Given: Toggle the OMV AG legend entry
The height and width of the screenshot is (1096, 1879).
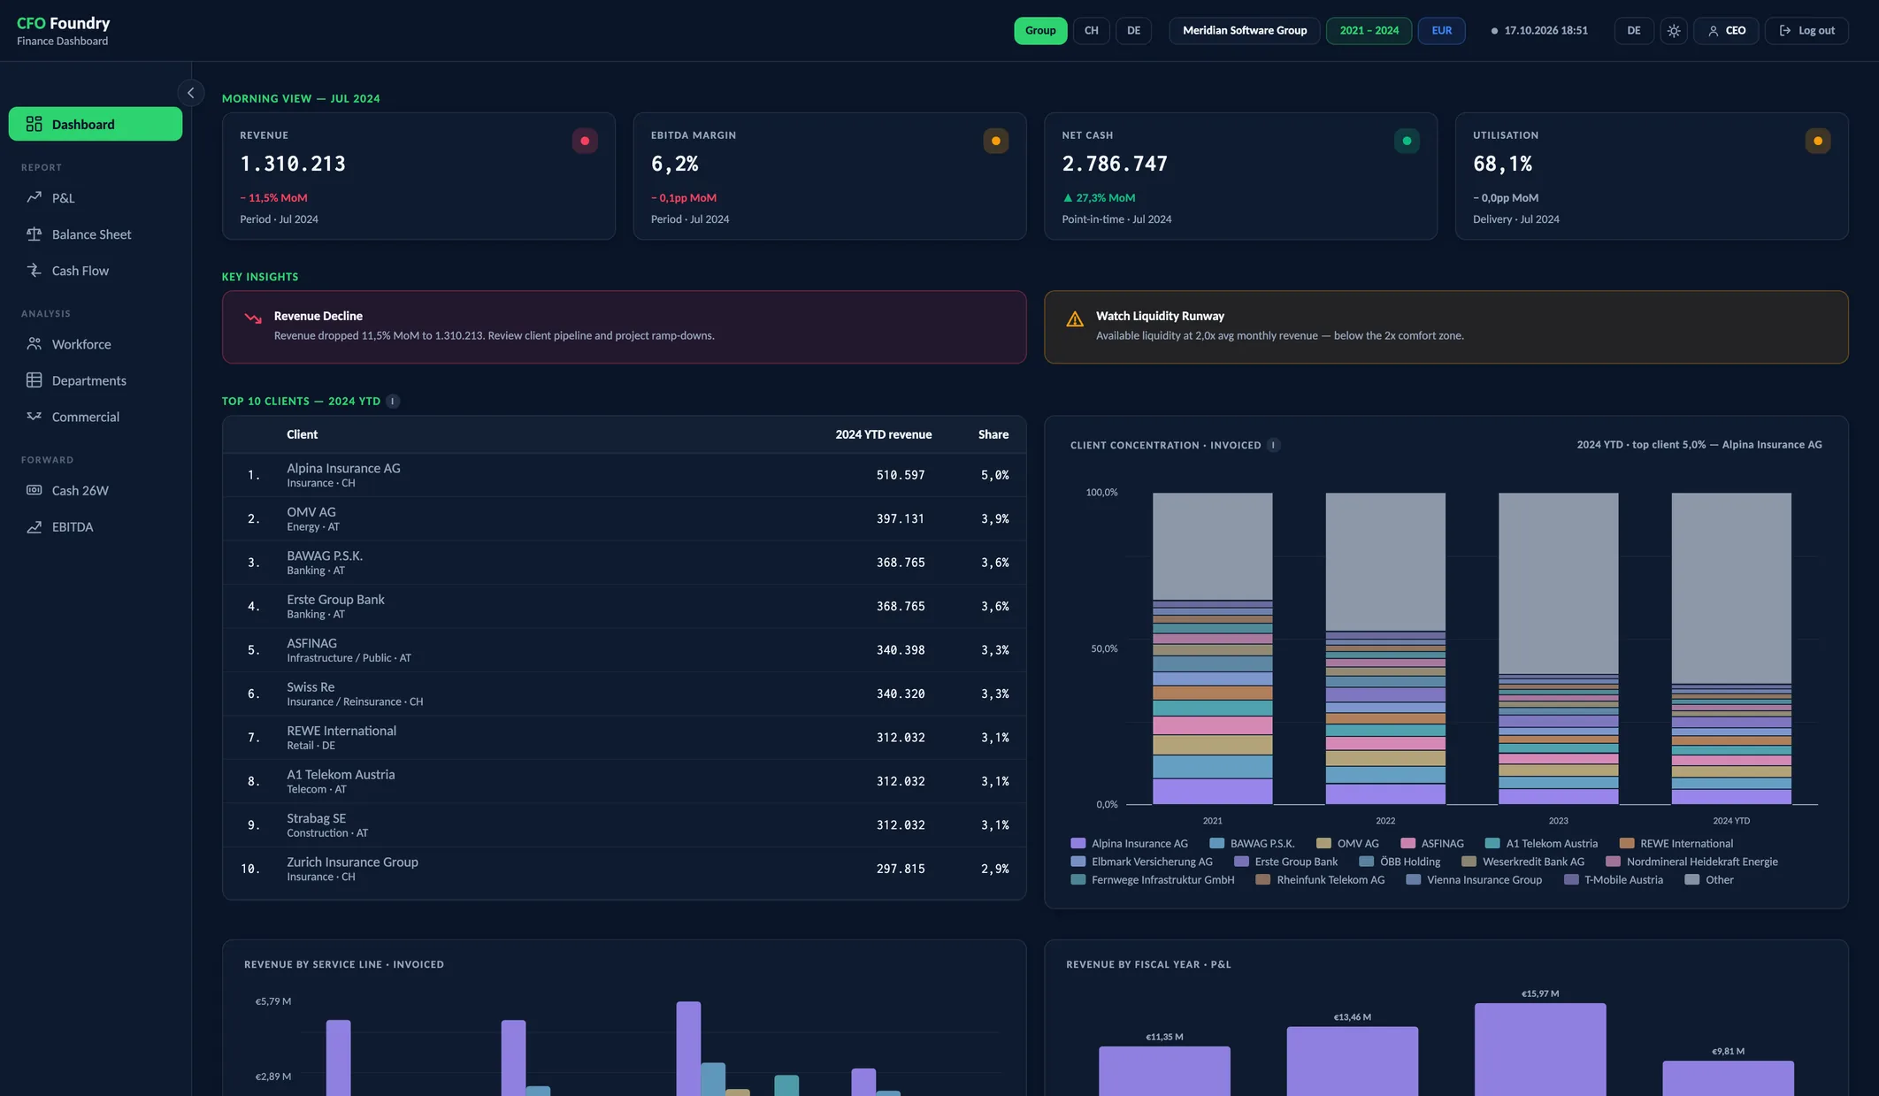Looking at the screenshot, I should pos(1347,844).
